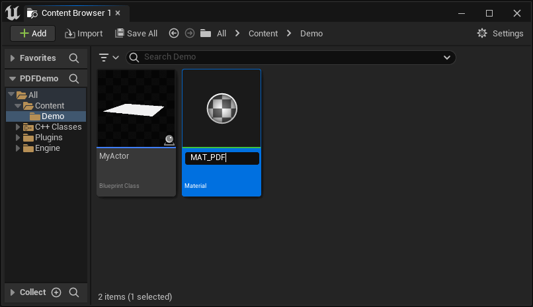Image resolution: width=533 pixels, height=307 pixels.
Task: Expand the Favorites section
Action: tap(13, 58)
